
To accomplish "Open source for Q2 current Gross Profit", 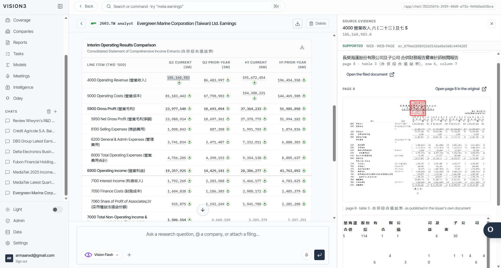I will 190,109.
